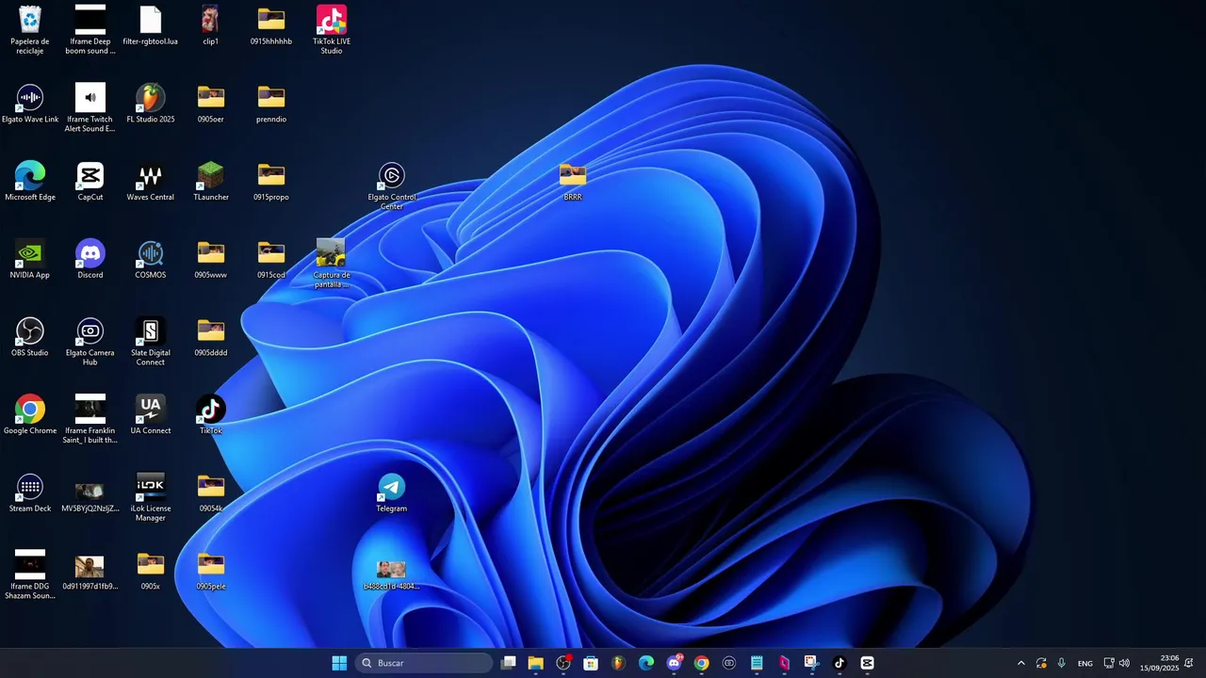Select filter-rgbtool.lua file icon
Viewport: 1206px width, 678px height.
pyautogui.click(x=151, y=26)
